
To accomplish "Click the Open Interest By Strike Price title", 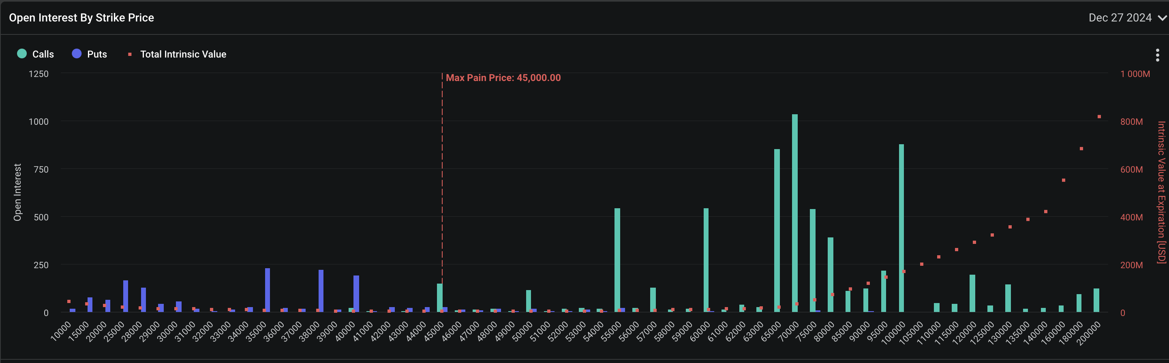I will (82, 18).
